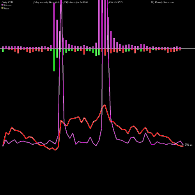
Task: Click the "(KALAMAND" symbol name text
Action: pyautogui.click(x=115, y=2)
